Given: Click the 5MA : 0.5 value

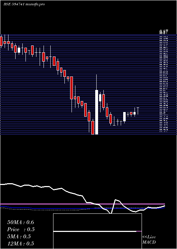Looking at the screenshot, I should coord(19,237).
